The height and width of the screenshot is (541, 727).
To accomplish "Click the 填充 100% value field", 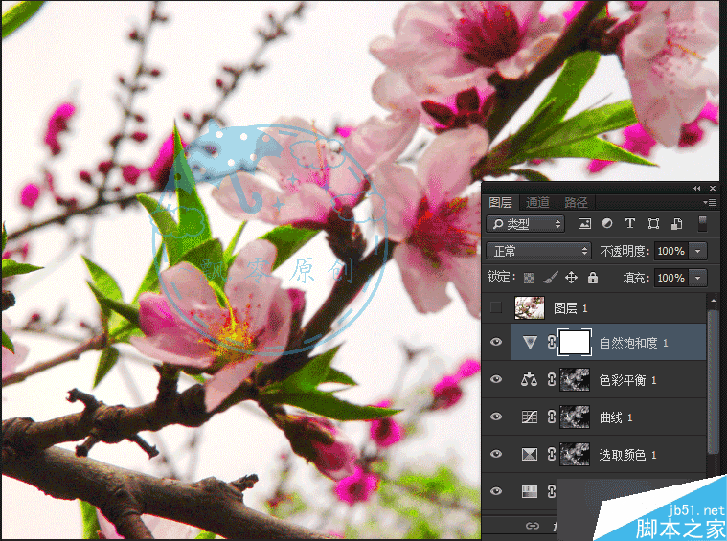I will point(671,278).
